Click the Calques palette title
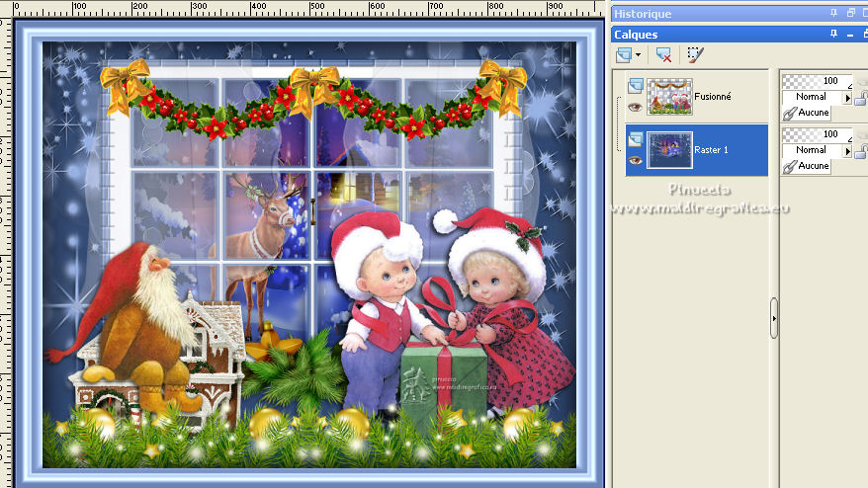The width and height of the screenshot is (868, 488). [x=636, y=35]
